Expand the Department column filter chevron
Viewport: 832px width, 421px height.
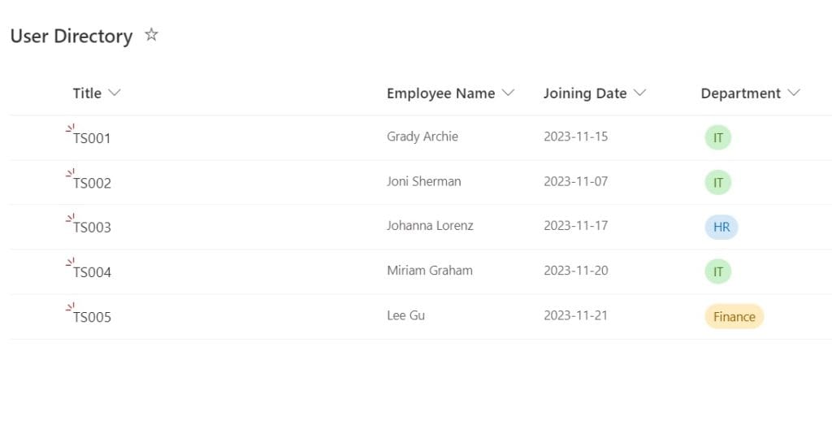coord(793,93)
